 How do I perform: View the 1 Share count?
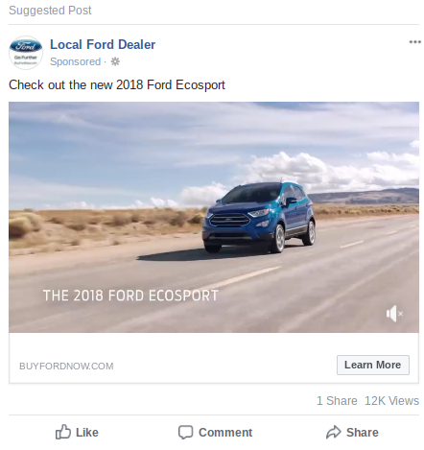(337, 401)
